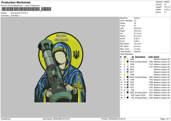Click "Madeira Classic 40" in row 6
The height and width of the screenshot is (121, 171).
(x=162, y=72)
